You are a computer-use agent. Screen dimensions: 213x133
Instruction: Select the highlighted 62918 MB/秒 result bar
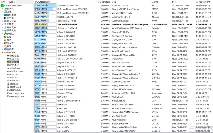(x=45, y=25)
